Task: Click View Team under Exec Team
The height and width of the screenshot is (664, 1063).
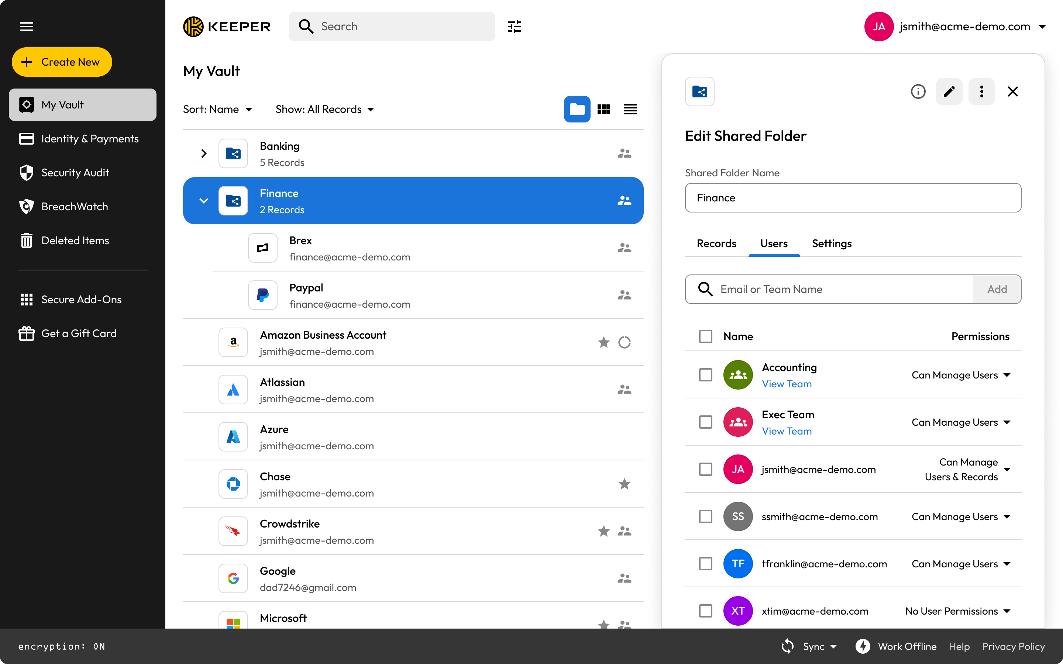Action: point(786,431)
